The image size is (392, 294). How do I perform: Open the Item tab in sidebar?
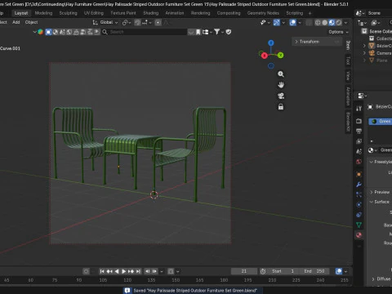coord(348,45)
